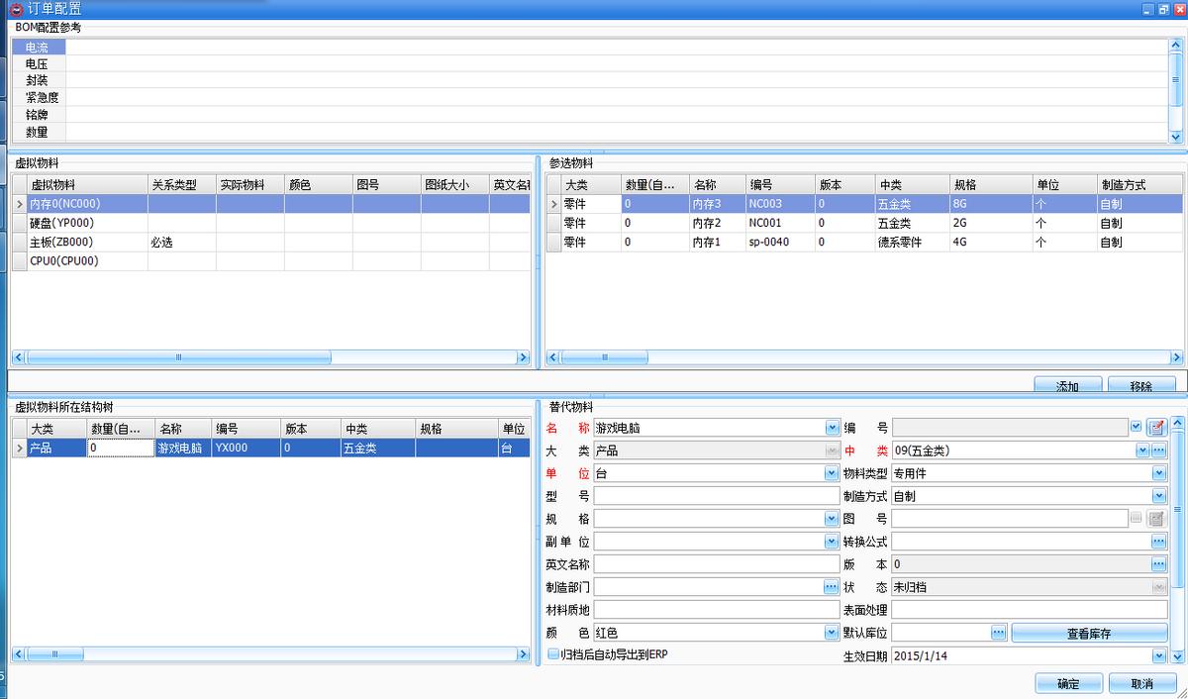
Task: Click the edit icon beside 图号 field
Action: (1155, 519)
